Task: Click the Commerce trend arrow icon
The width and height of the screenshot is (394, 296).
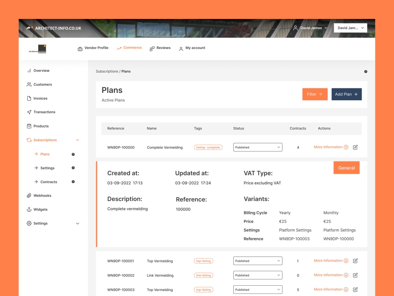Action: 119,48
